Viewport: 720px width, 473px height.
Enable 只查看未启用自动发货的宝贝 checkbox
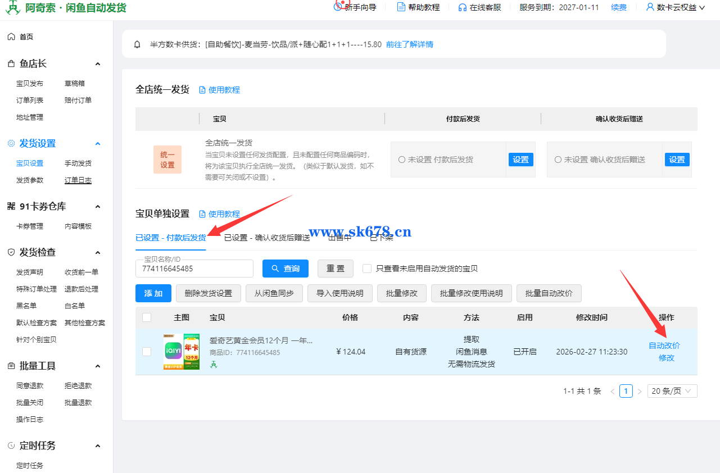pyautogui.click(x=367, y=269)
